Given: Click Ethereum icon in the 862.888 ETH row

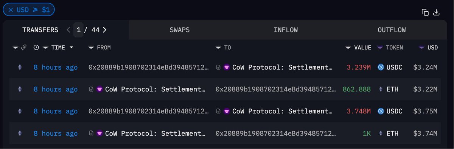Looking at the screenshot, I should (19, 89).
